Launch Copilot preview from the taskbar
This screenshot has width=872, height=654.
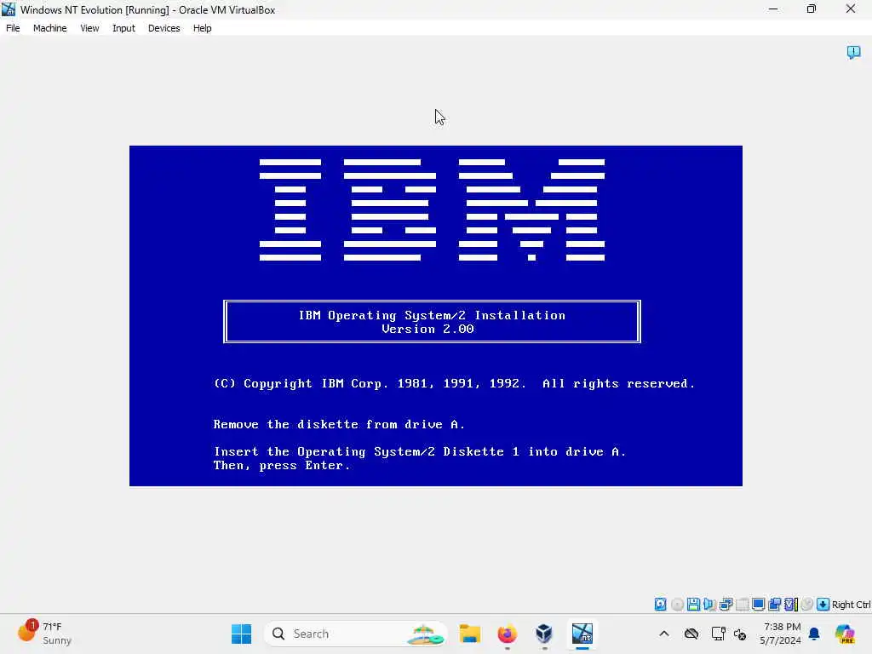pyautogui.click(x=845, y=634)
